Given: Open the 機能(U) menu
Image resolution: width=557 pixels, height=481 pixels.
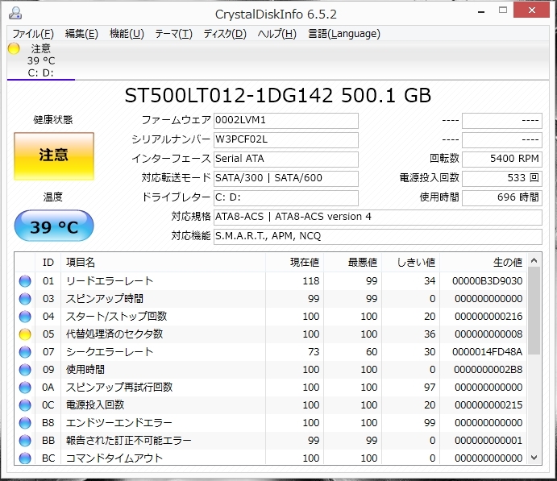Looking at the screenshot, I should click(x=127, y=34).
